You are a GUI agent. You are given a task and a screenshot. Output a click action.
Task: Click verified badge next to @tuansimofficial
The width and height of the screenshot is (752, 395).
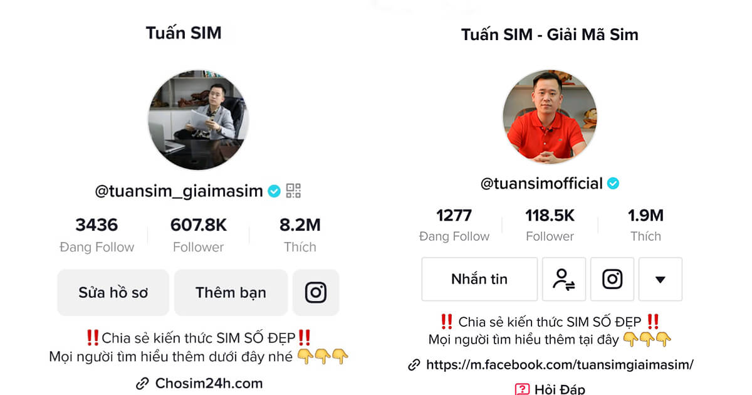(x=613, y=184)
